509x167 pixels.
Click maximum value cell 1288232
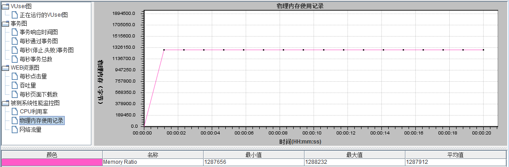(x=354, y=162)
